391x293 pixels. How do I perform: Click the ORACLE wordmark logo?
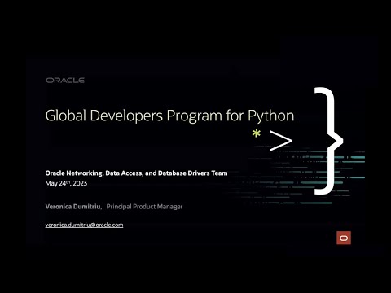[x=65, y=81]
